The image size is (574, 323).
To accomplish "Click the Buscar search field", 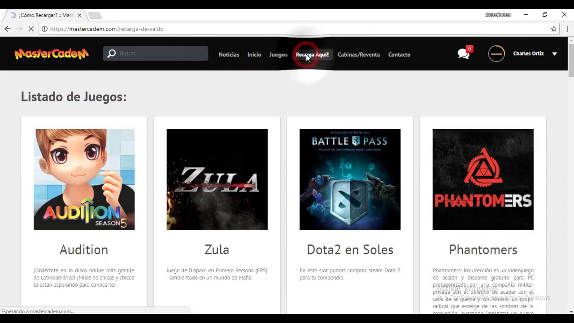I will (156, 53).
